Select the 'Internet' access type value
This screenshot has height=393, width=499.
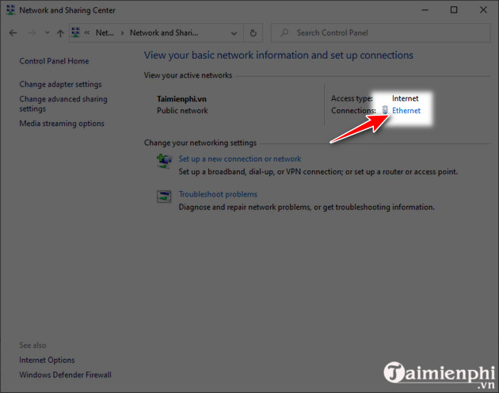click(405, 98)
